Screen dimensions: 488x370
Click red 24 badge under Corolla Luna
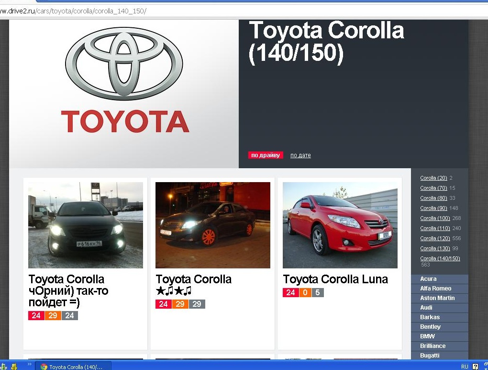click(x=291, y=292)
